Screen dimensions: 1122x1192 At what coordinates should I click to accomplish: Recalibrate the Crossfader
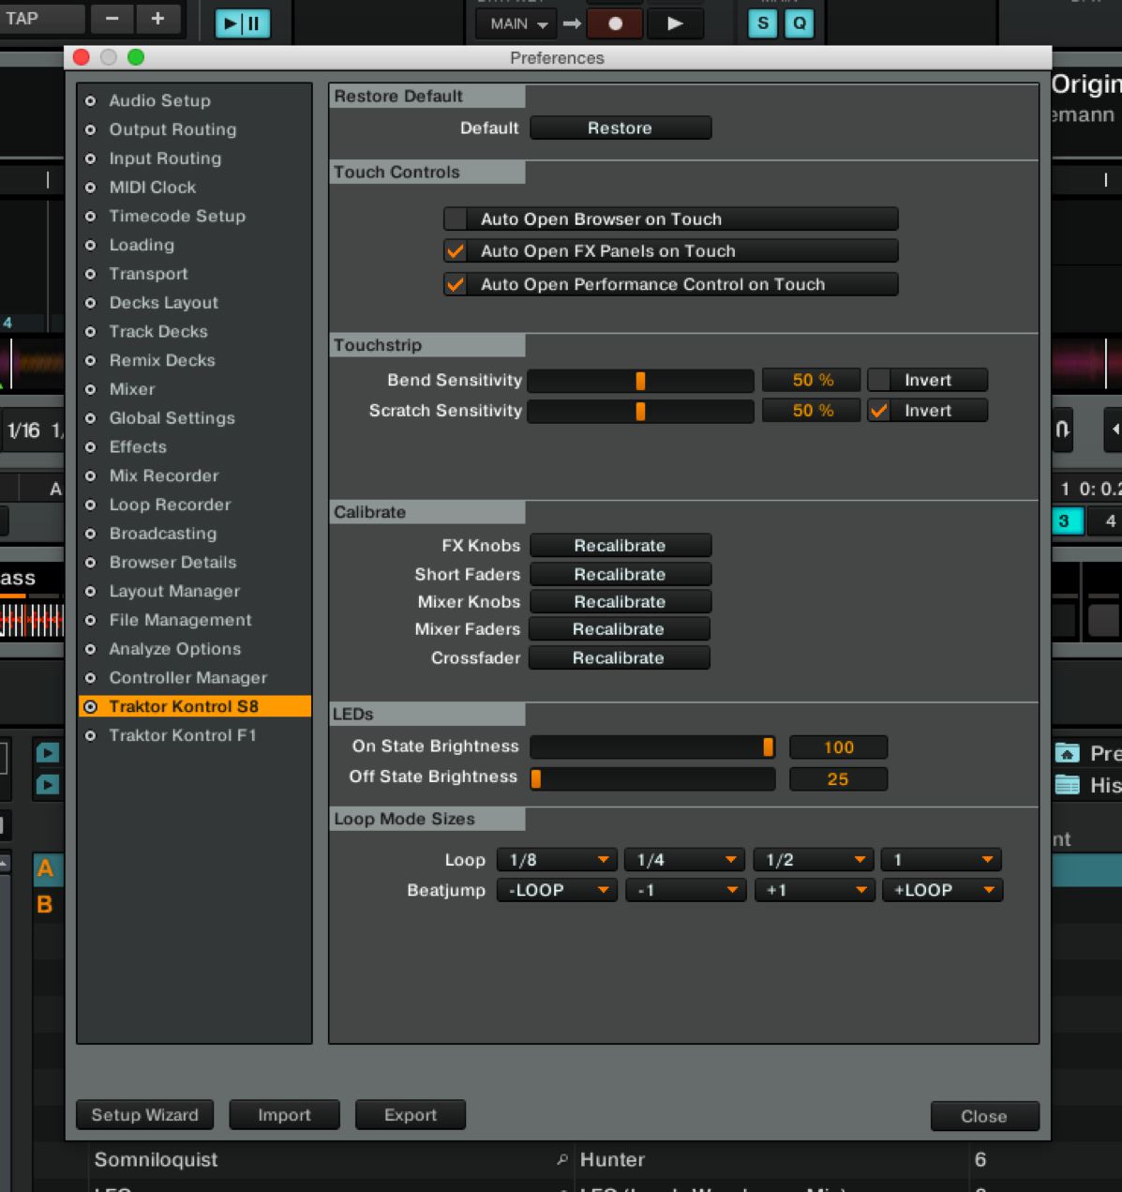point(619,658)
